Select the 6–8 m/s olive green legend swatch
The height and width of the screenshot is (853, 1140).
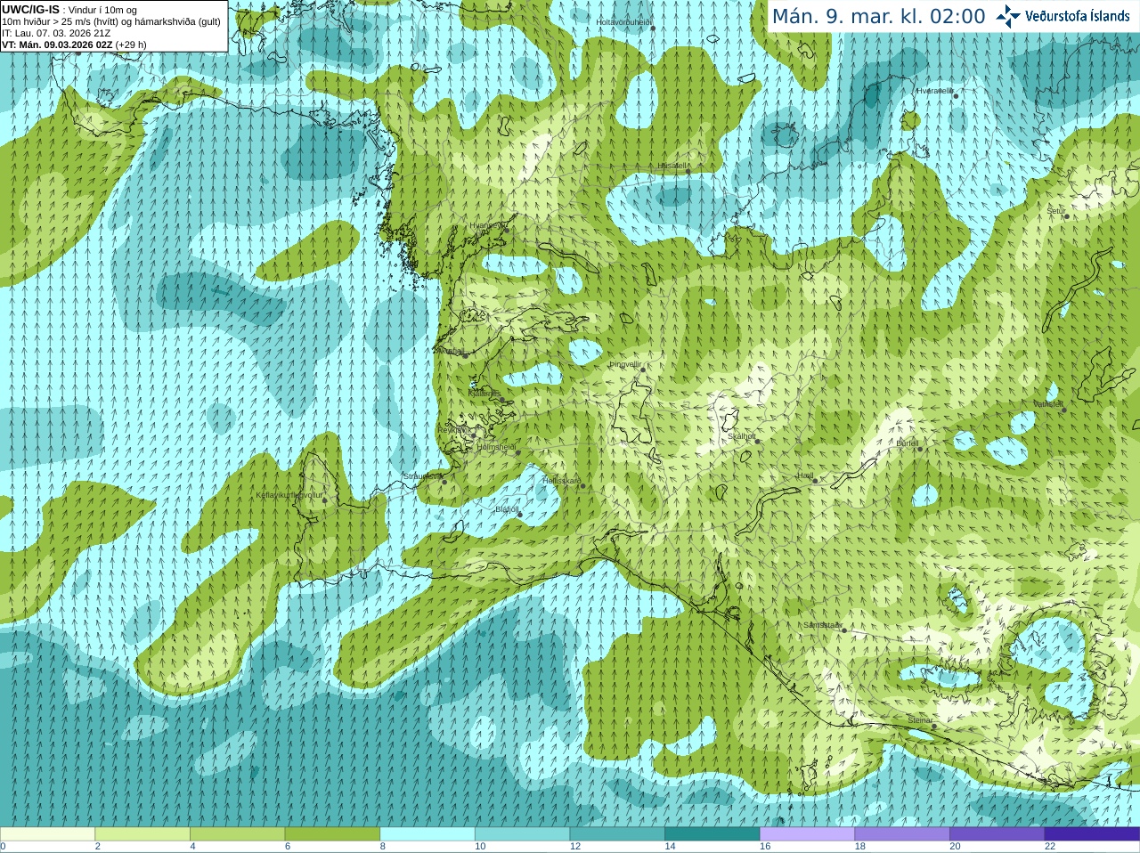pos(332,834)
